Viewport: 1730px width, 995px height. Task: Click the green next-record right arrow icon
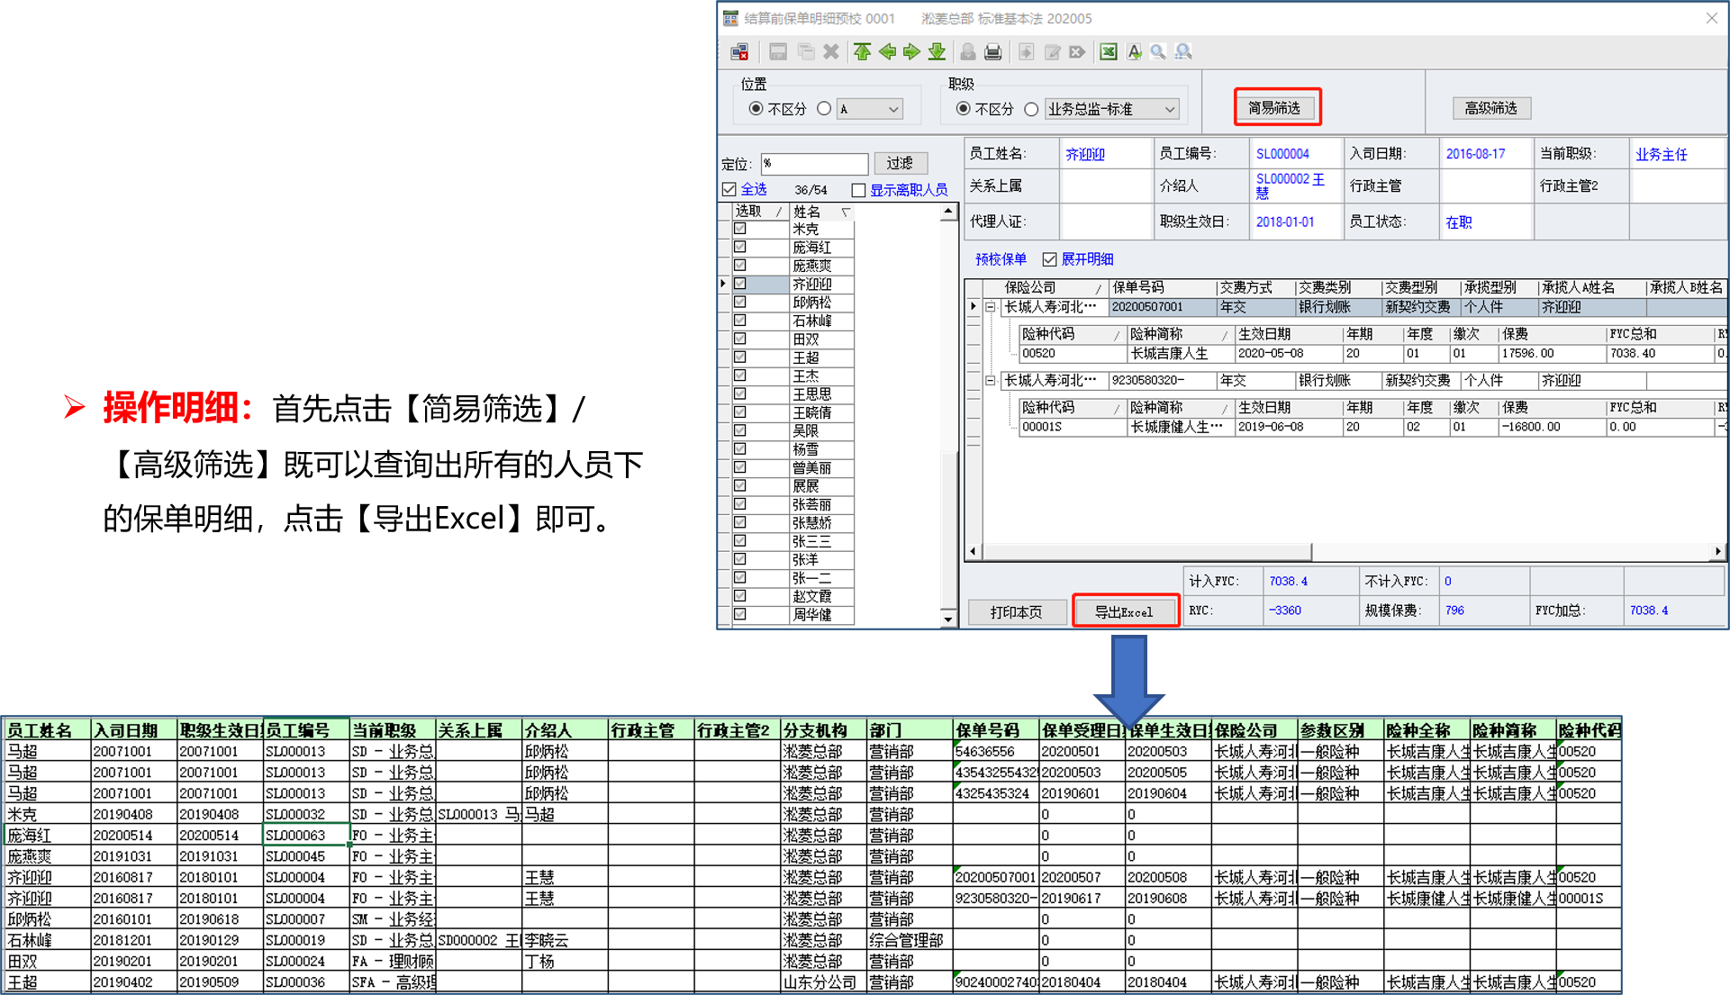[911, 52]
